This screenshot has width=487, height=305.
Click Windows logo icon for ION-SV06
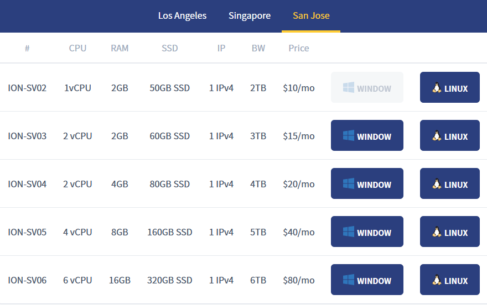[348, 280]
